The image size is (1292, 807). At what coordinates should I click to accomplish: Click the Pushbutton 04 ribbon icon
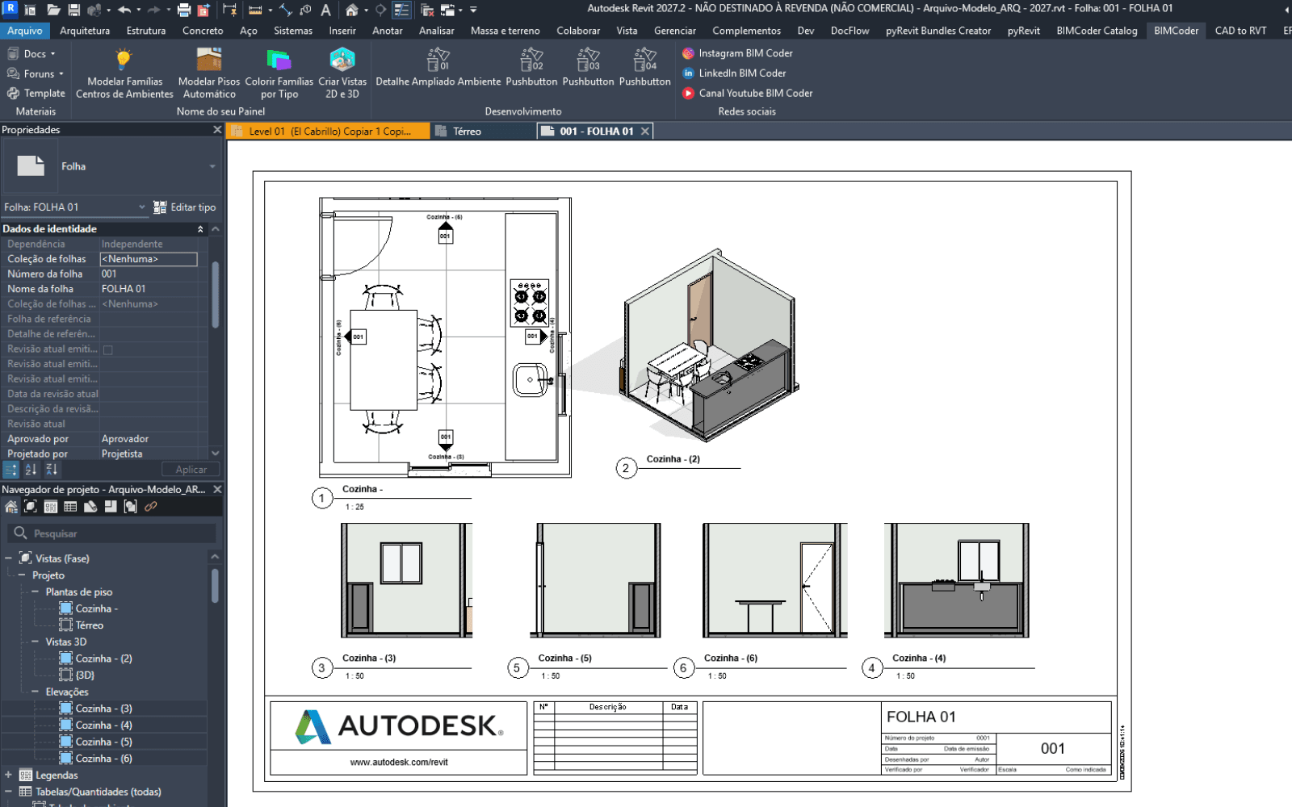(644, 67)
